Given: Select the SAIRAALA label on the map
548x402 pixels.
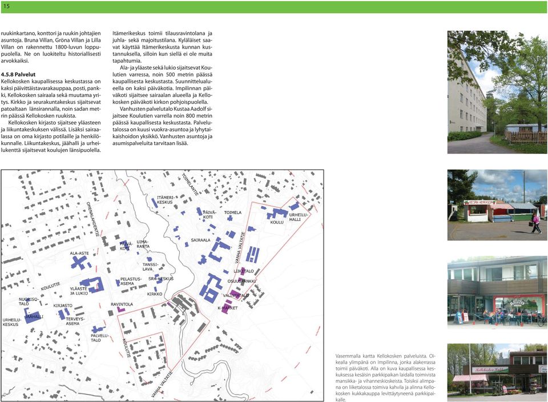Looking at the screenshot, I should [x=200, y=240].
